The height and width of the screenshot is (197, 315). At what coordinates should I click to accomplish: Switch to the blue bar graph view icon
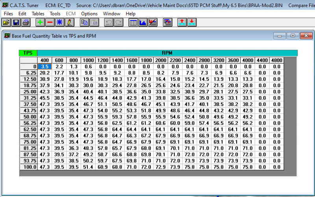click(x=143, y=22)
